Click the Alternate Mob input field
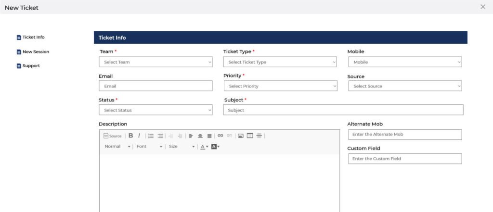 pyautogui.click(x=405, y=135)
